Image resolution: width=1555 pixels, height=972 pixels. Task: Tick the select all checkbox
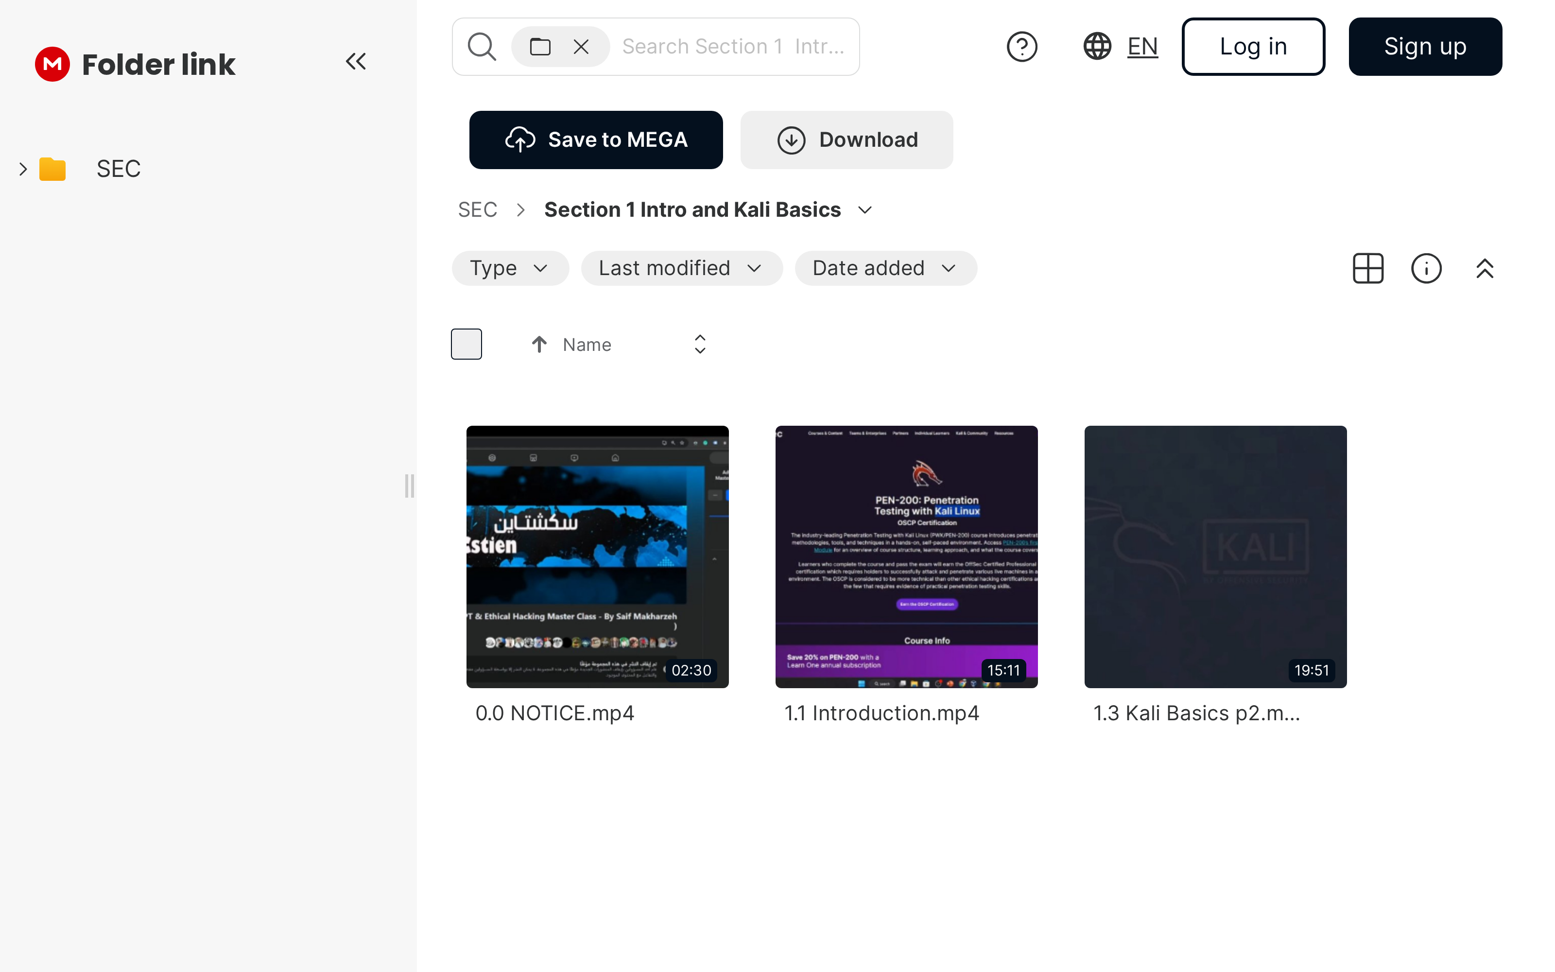pyautogui.click(x=466, y=344)
